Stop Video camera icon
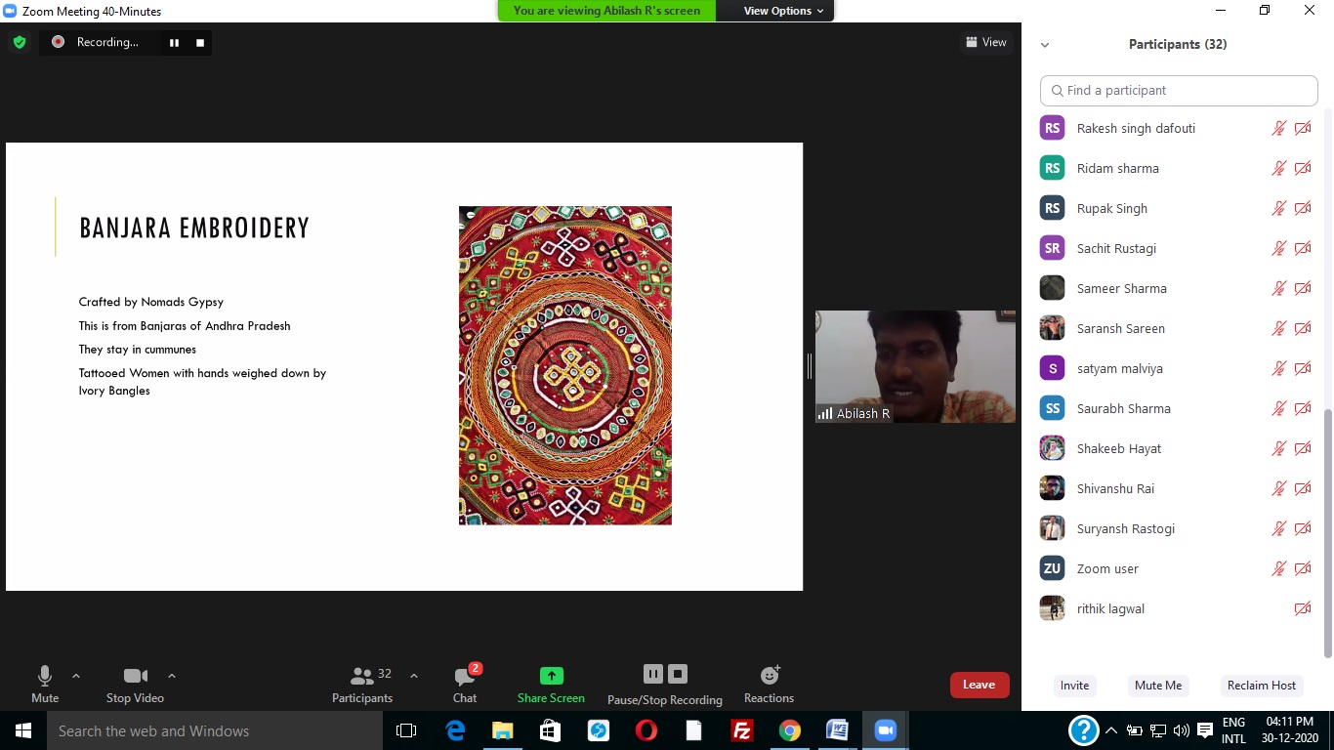The height and width of the screenshot is (750, 1334). point(136,676)
